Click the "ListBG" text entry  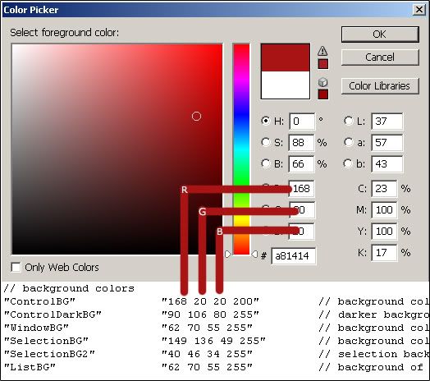pyautogui.click(x=30, y=367)
